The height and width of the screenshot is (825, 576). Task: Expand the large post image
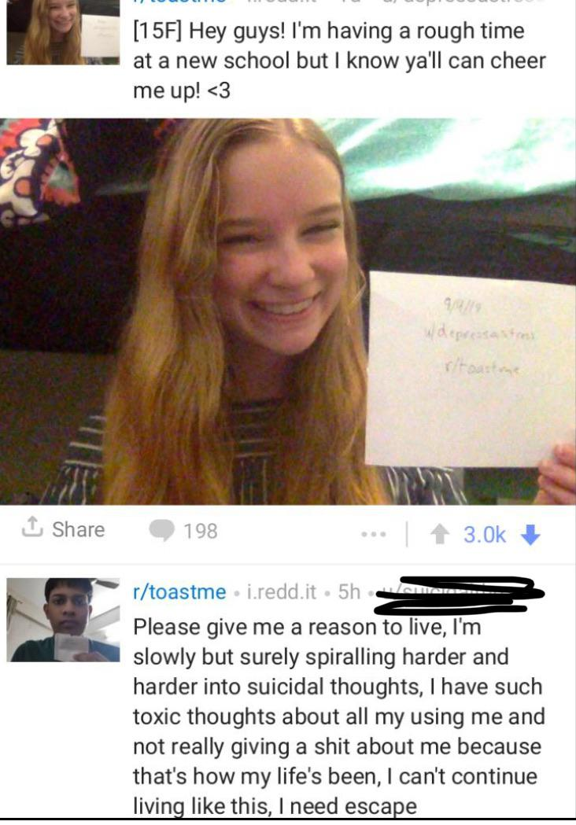tap(288, 311)
